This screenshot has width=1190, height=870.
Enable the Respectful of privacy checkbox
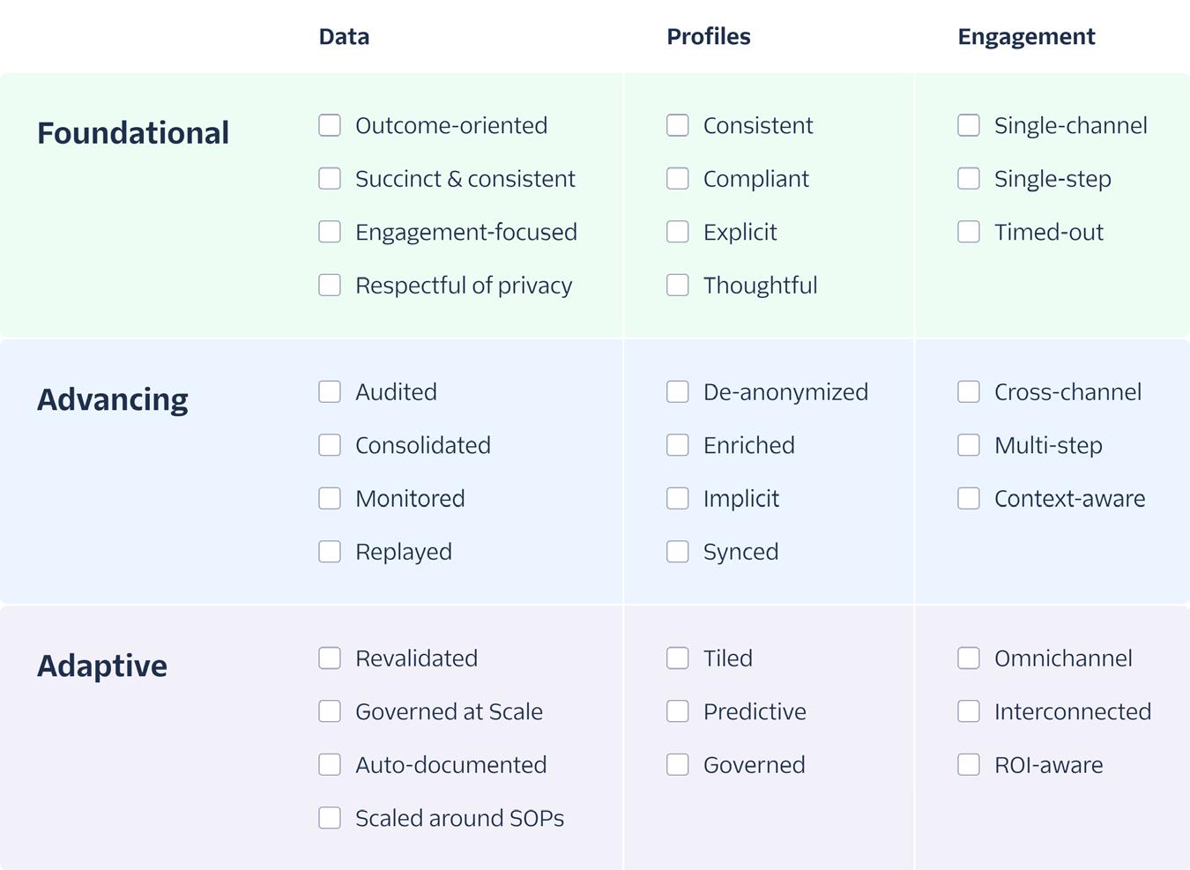point(330,285)
